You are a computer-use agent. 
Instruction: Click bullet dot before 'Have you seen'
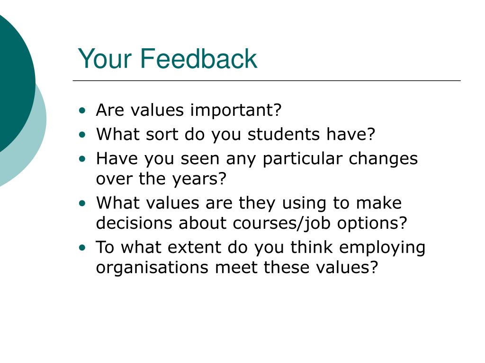pyautogui.click(x=82, y=159)
